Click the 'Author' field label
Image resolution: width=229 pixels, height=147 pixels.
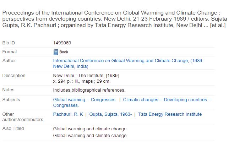9,61
